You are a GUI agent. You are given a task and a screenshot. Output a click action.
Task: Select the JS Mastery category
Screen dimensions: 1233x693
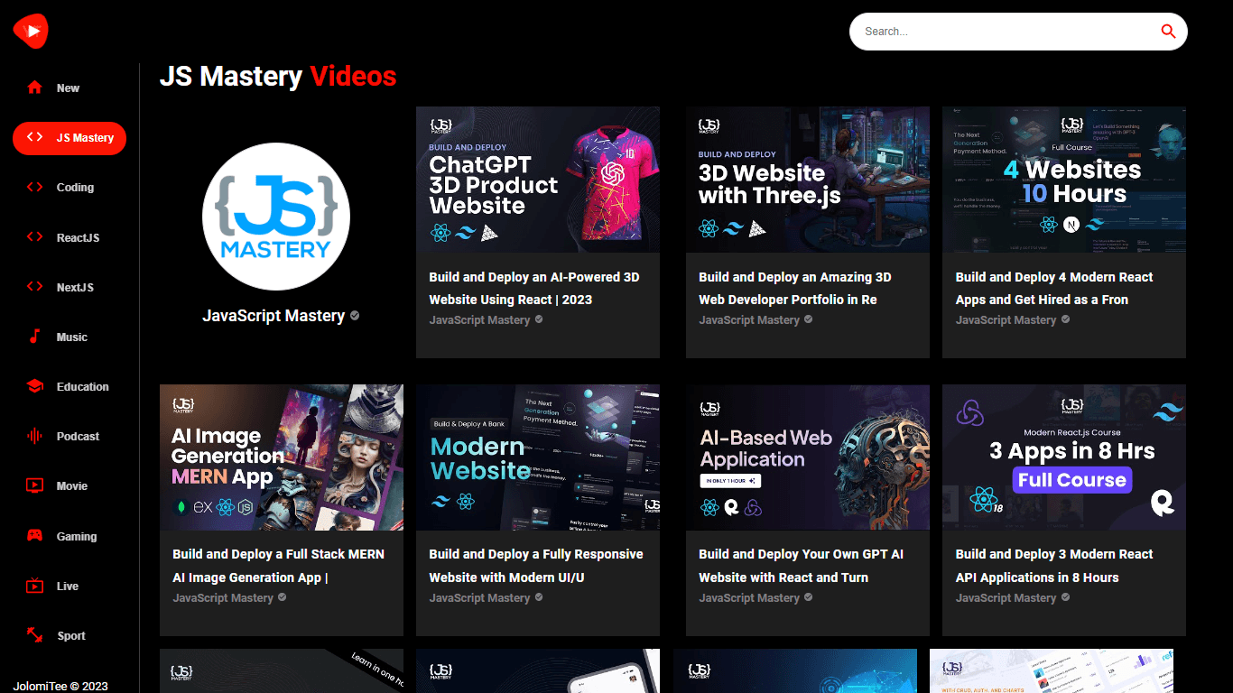70,137
